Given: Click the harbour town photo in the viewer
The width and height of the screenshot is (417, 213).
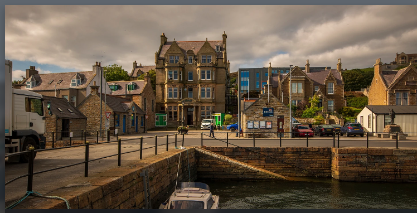Looking at the screenshot, I should [211, 107].
